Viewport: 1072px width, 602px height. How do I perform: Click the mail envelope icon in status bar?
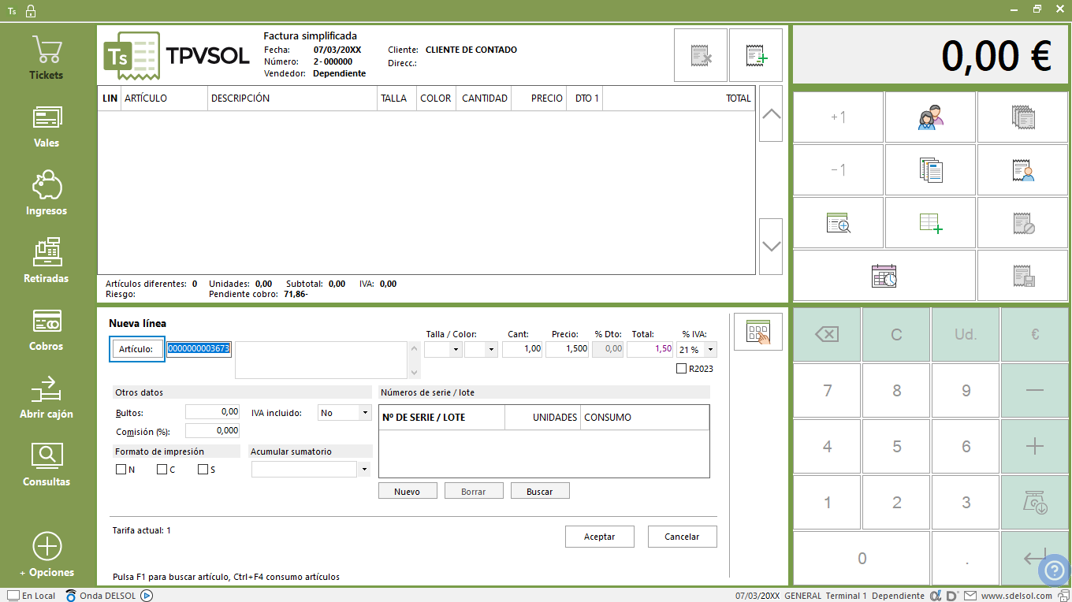point(970,596)
